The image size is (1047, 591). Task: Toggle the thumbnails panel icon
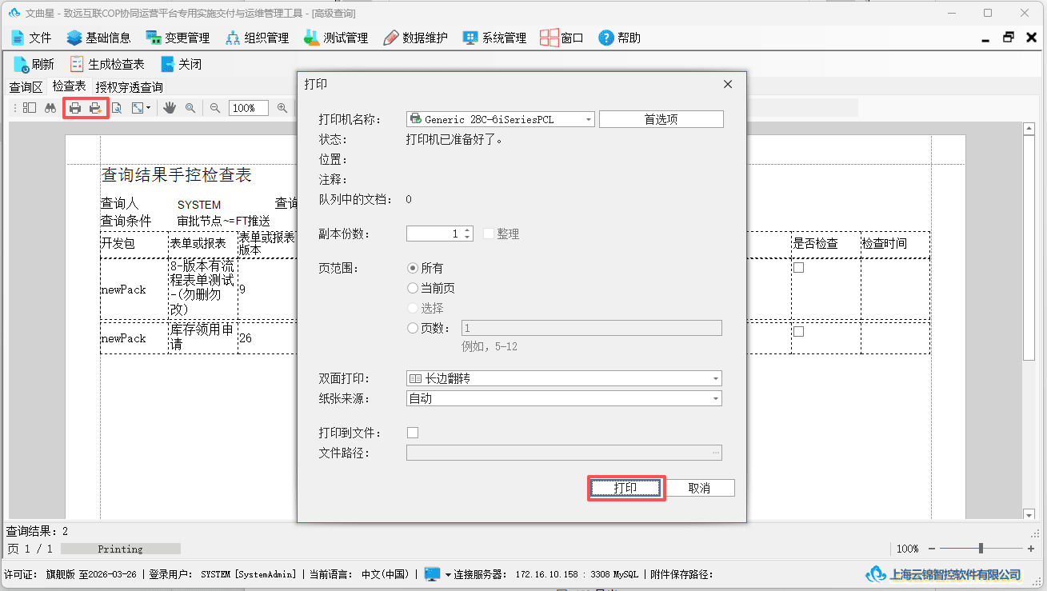(x=30, y=108)
